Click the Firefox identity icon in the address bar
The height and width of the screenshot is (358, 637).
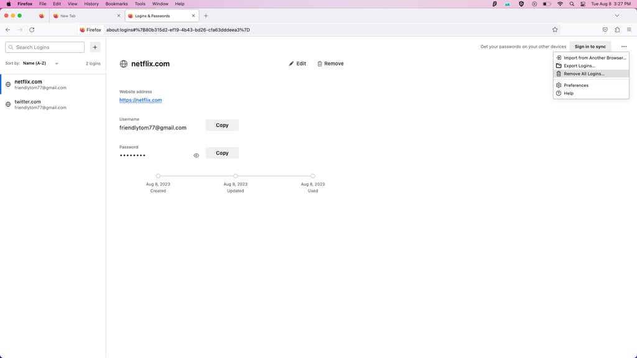(90, 30)
